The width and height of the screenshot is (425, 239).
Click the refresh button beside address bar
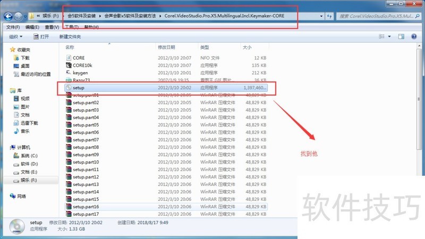[x=329, y=16]
